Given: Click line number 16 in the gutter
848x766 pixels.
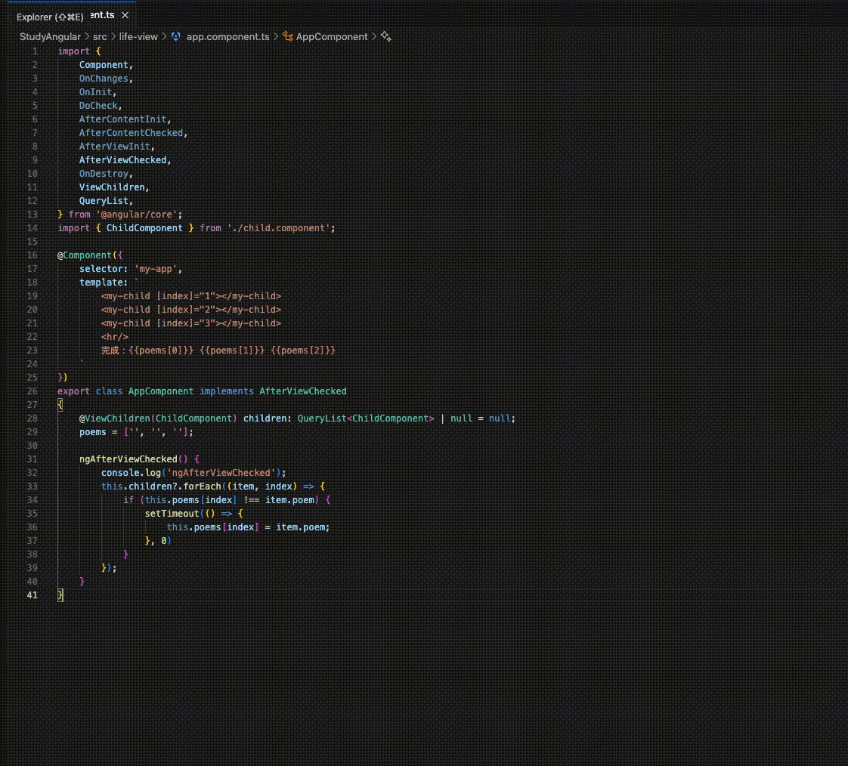Looking at the screenshot, I should (x=32, y=255).
